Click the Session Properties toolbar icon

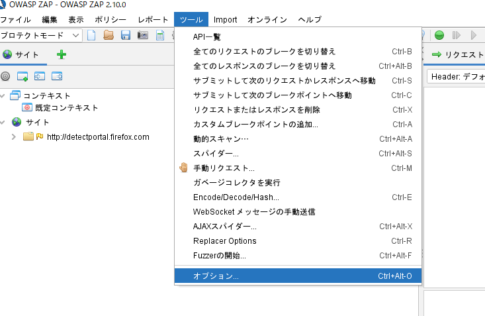160,35
